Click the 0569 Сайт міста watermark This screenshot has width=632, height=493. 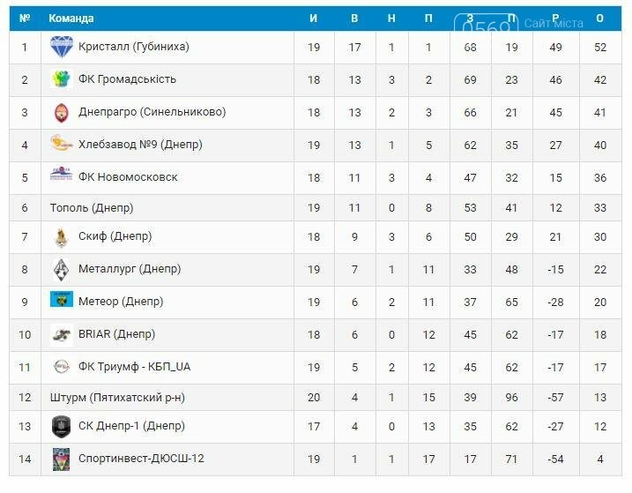pos(519,24)
